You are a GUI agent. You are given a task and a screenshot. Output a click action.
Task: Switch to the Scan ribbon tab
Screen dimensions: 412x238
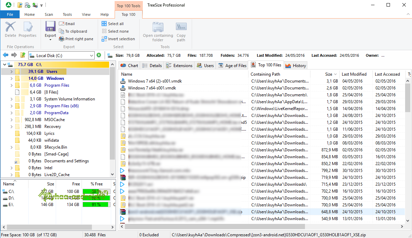point(49,14)
